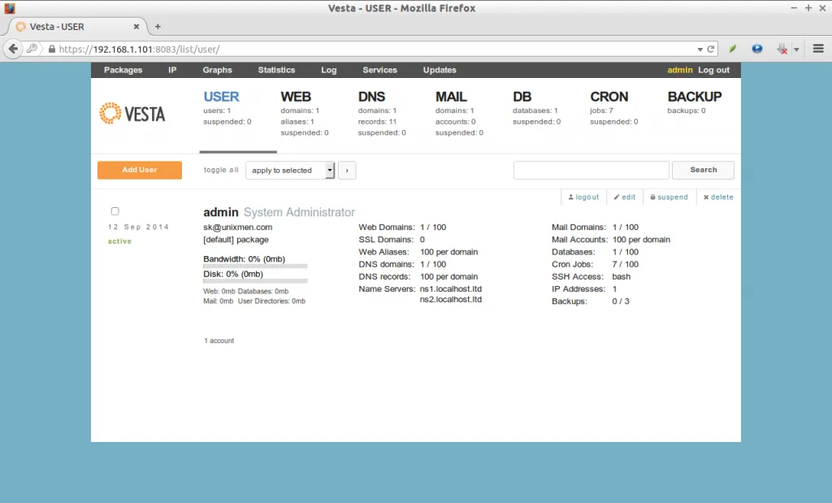This screenshot has height=503, width=832.
Task: Open the Services menu item
Action: tap(380, 70)
